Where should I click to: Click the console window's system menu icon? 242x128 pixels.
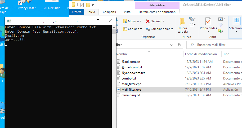click(9, 21)
